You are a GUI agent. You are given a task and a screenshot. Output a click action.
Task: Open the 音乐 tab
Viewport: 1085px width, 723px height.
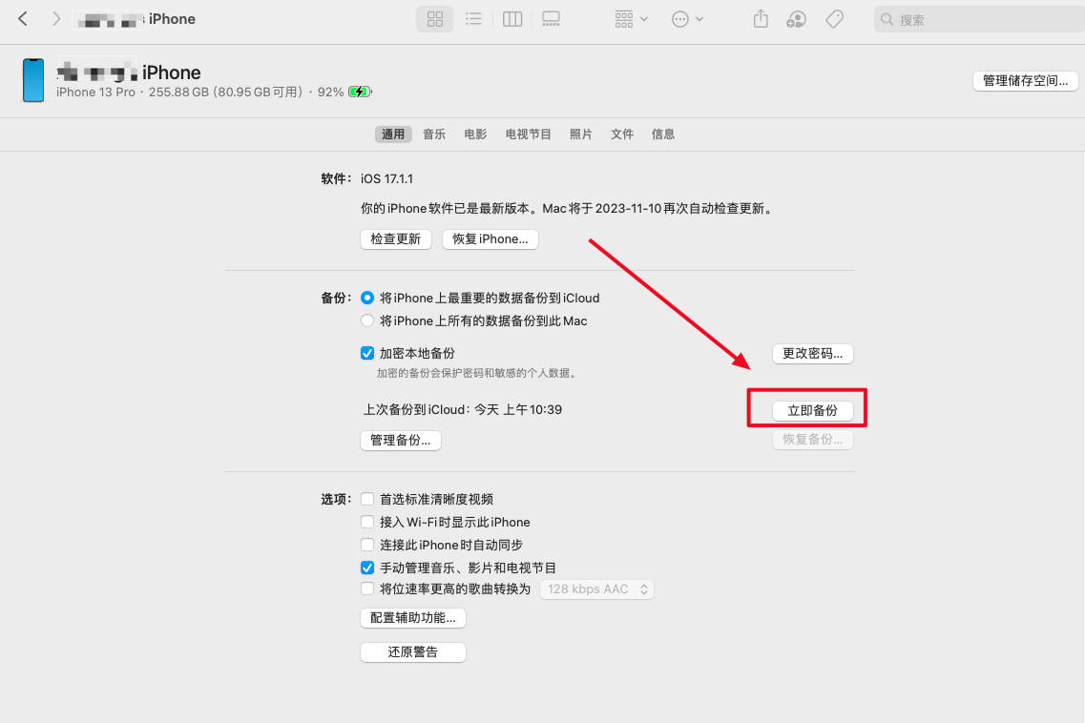434,134
